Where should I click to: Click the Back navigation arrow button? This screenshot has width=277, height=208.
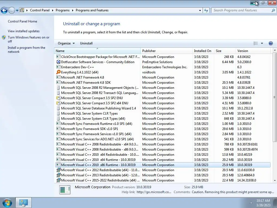coord(4,11)
